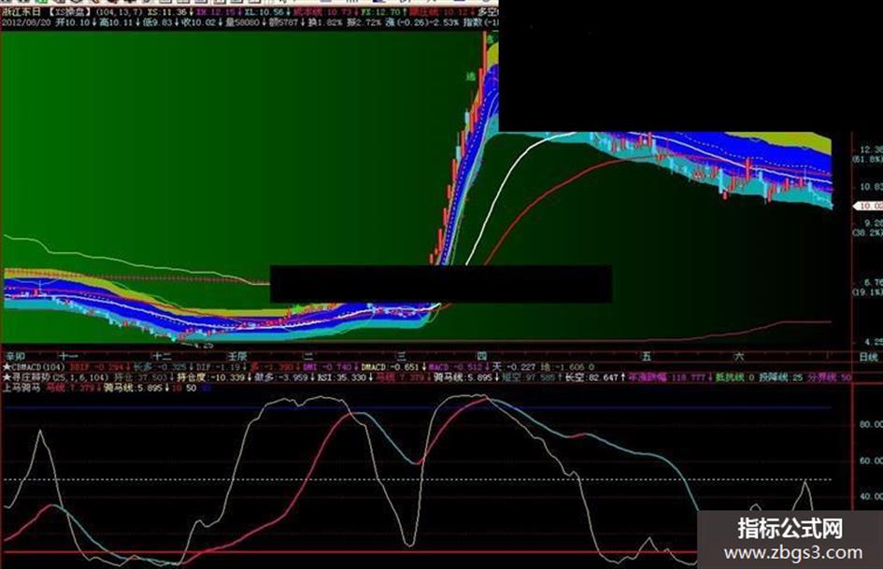Click the 六 month marker on time axis
The height and width of the screenshot is (569, 883).
pyautogui.click(x=739, y=357)
